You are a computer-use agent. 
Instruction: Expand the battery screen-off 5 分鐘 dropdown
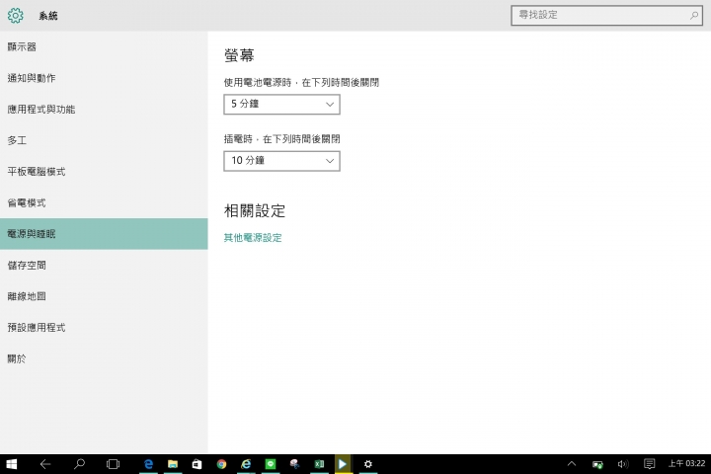pyautogui.click(x=281, y=105)
